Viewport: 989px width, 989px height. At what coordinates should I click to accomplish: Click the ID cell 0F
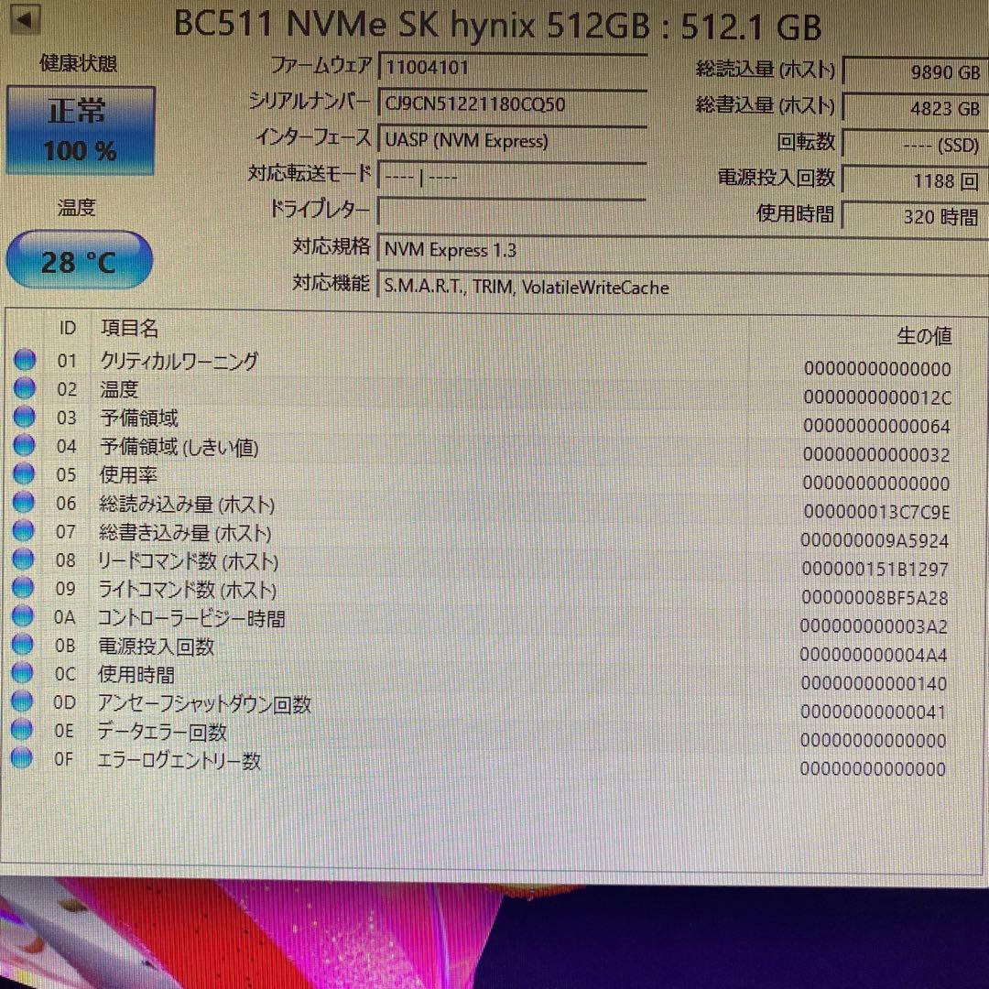(x=64, y=759)
